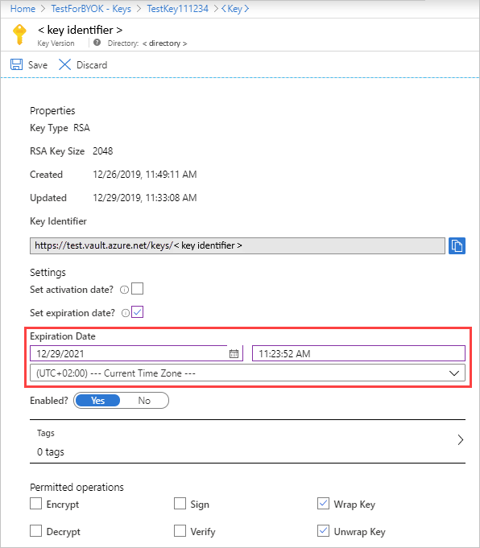The height and width of the screenshot is (548, 480).
Task: Uncheck the Unwrap Key operation
Action: point(323,530)
